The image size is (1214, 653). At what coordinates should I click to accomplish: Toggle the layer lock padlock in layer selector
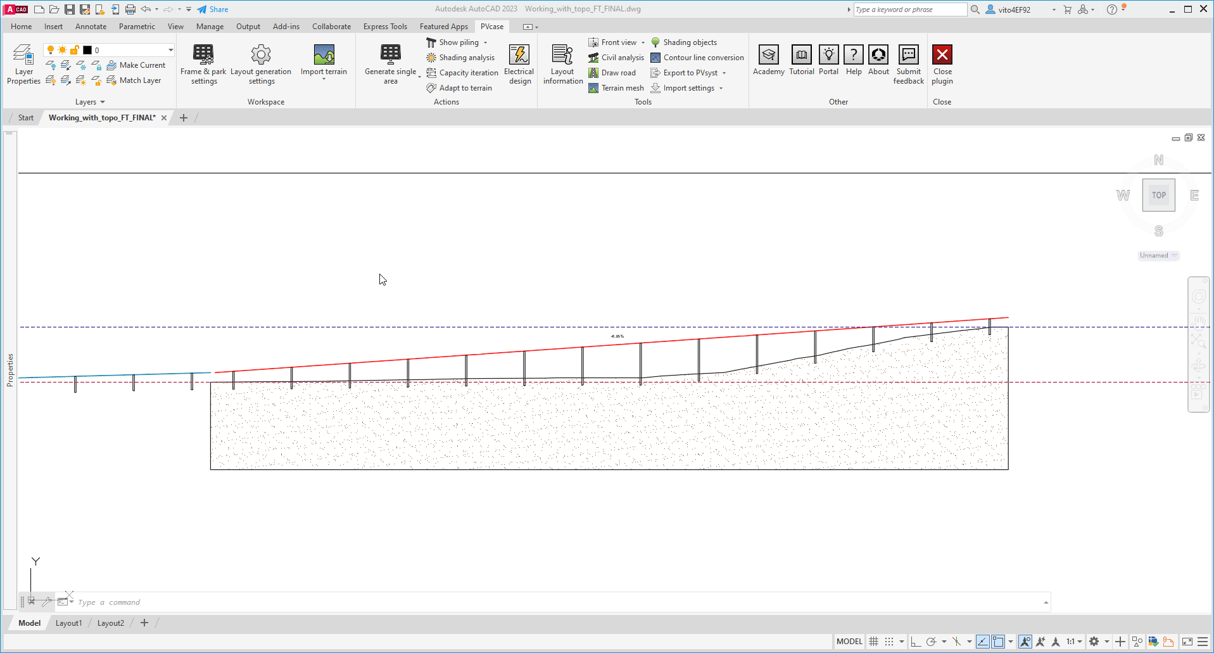click(x=75, y=49)
